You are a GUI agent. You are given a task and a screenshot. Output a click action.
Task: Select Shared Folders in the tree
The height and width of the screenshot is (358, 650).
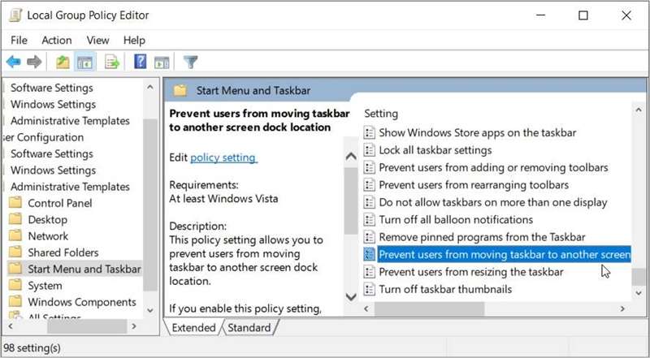coord(63,252)
